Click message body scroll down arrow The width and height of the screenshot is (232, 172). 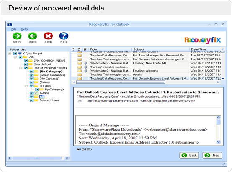218,142
